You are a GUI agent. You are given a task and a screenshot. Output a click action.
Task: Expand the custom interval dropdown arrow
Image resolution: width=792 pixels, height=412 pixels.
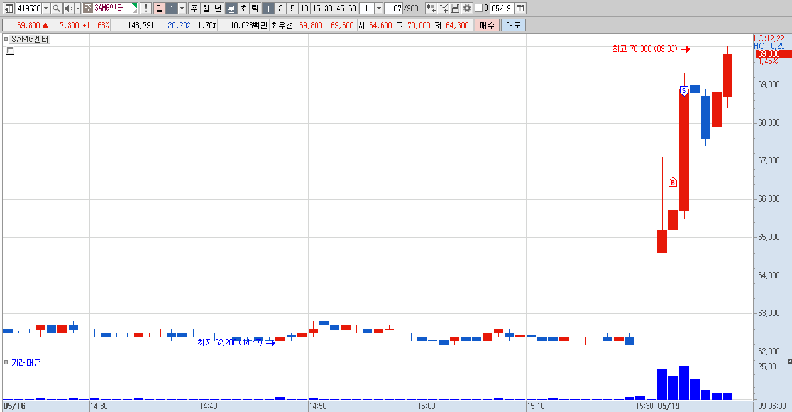pyautogui.click(x=378, y=8)
